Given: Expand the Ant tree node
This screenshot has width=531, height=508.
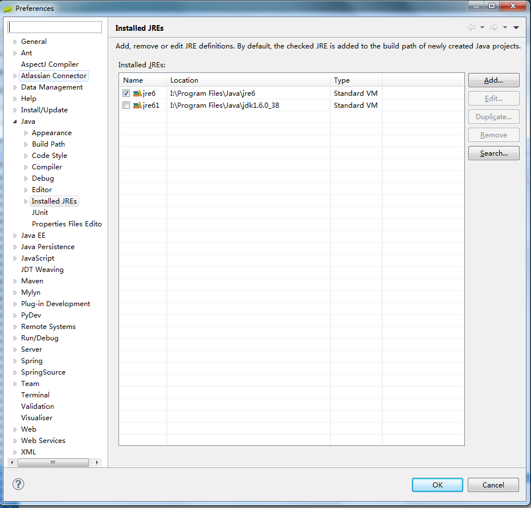Looking at the screenshot, I should click(15, 53).
